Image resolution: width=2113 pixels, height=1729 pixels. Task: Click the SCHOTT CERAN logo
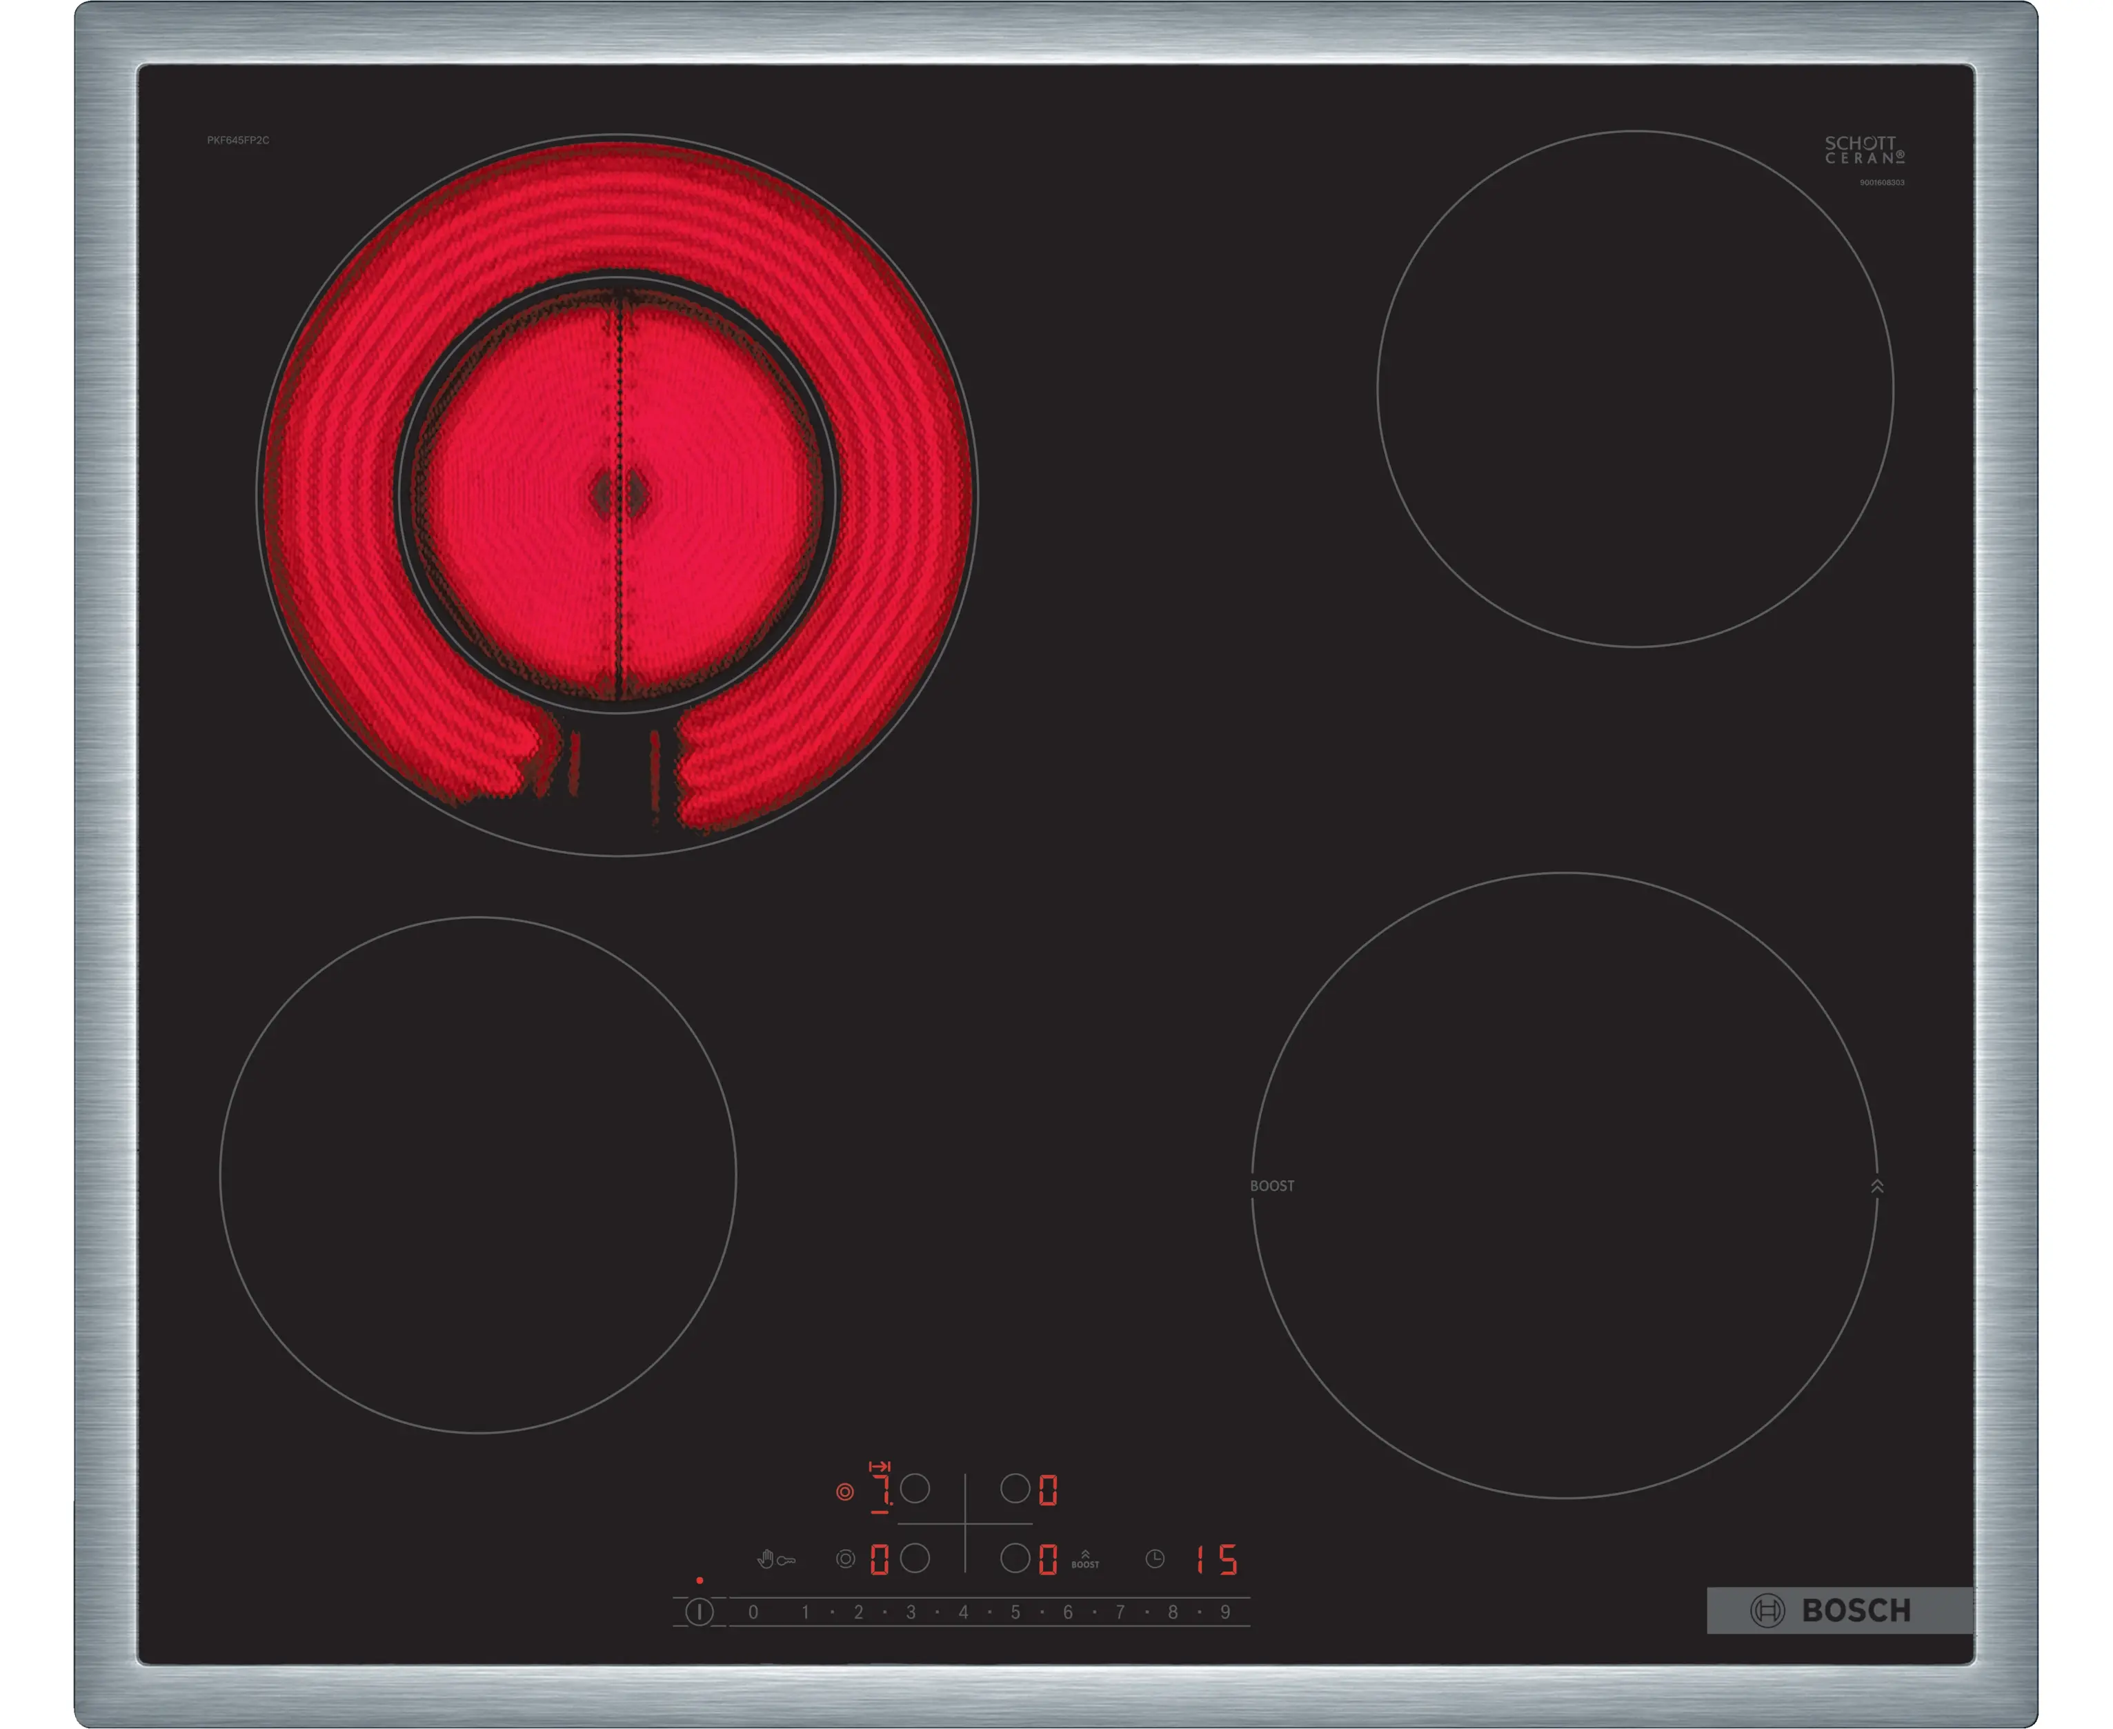click(1864, 150)
